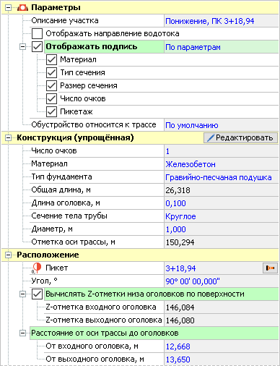The width and height of the screenshot is (280, 366).
Task: Select the От выходного оголовка, м label
Action: tap(95, 359)
